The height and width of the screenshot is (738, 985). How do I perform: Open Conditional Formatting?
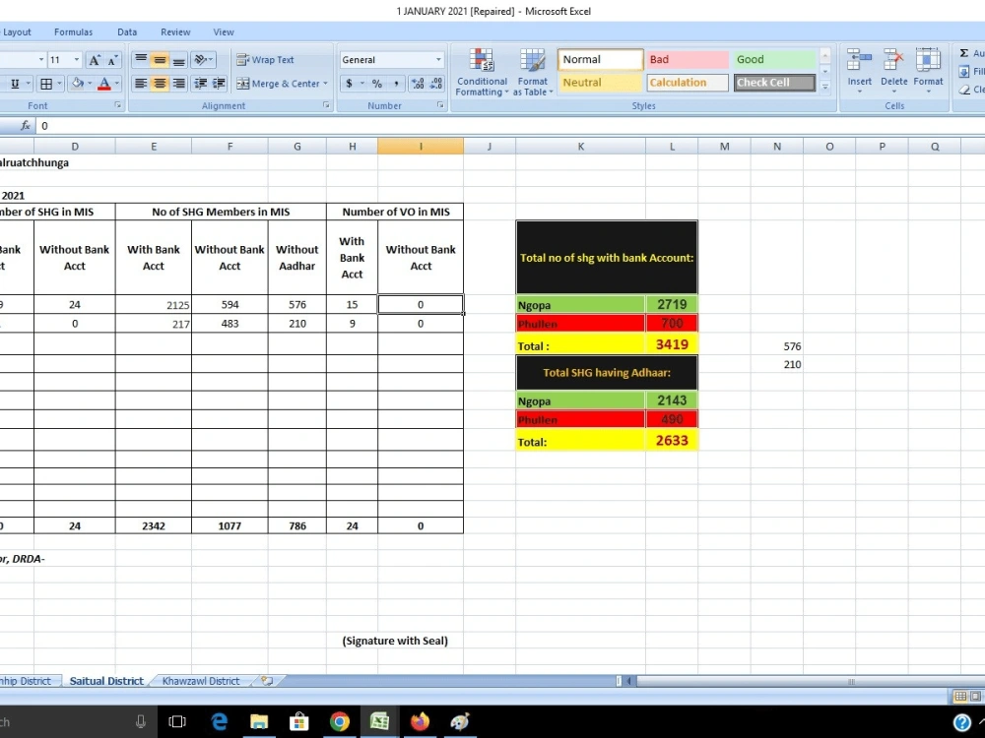tap(481, 71)
